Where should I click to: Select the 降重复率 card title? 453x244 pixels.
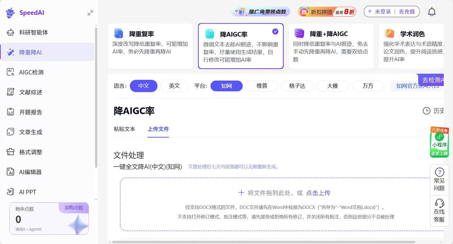(x=142, y=34)
